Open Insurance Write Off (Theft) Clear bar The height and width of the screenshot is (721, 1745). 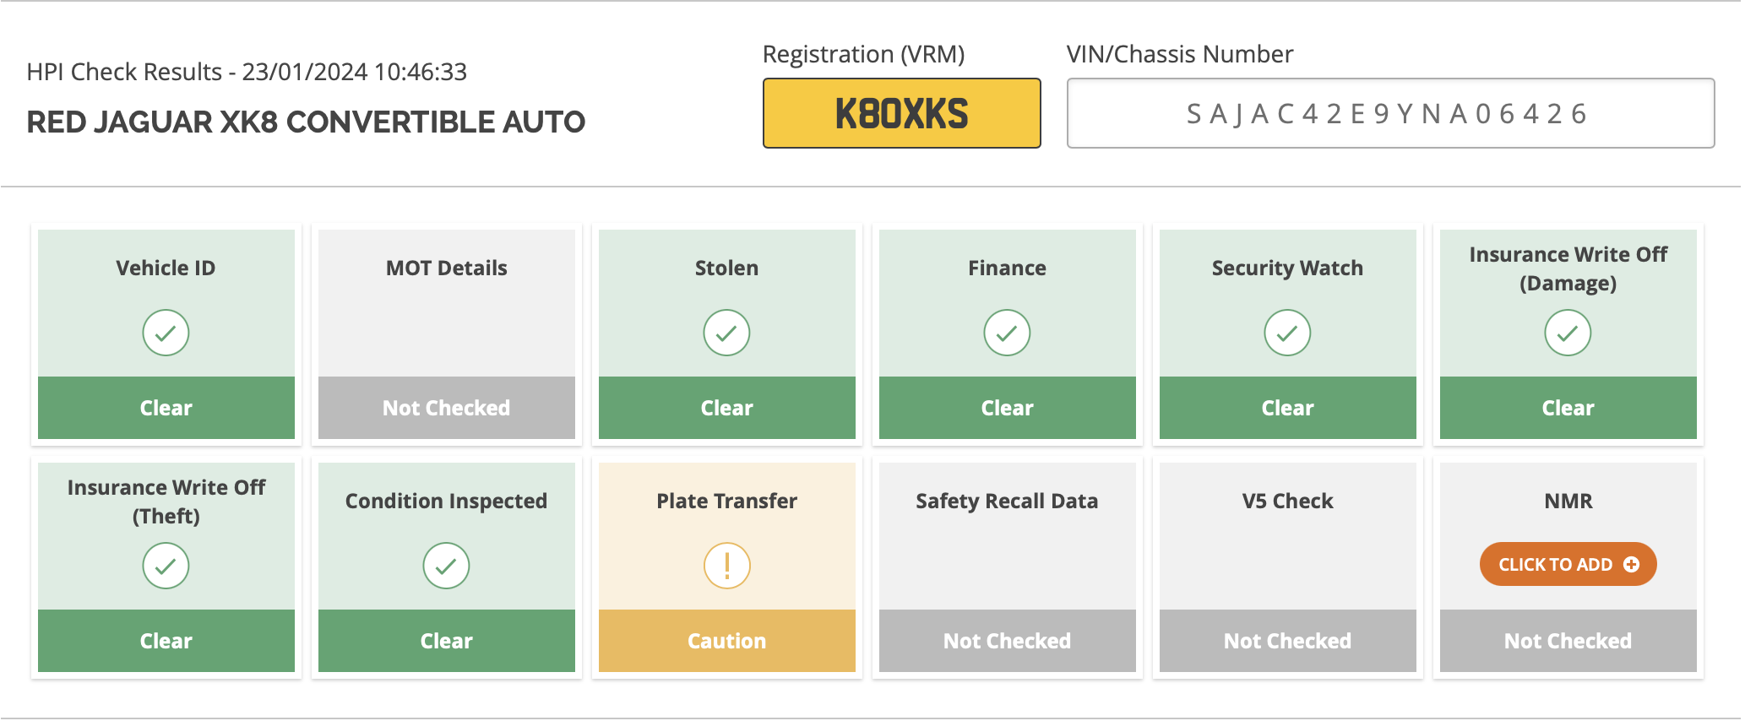click(x=166, y=641)
